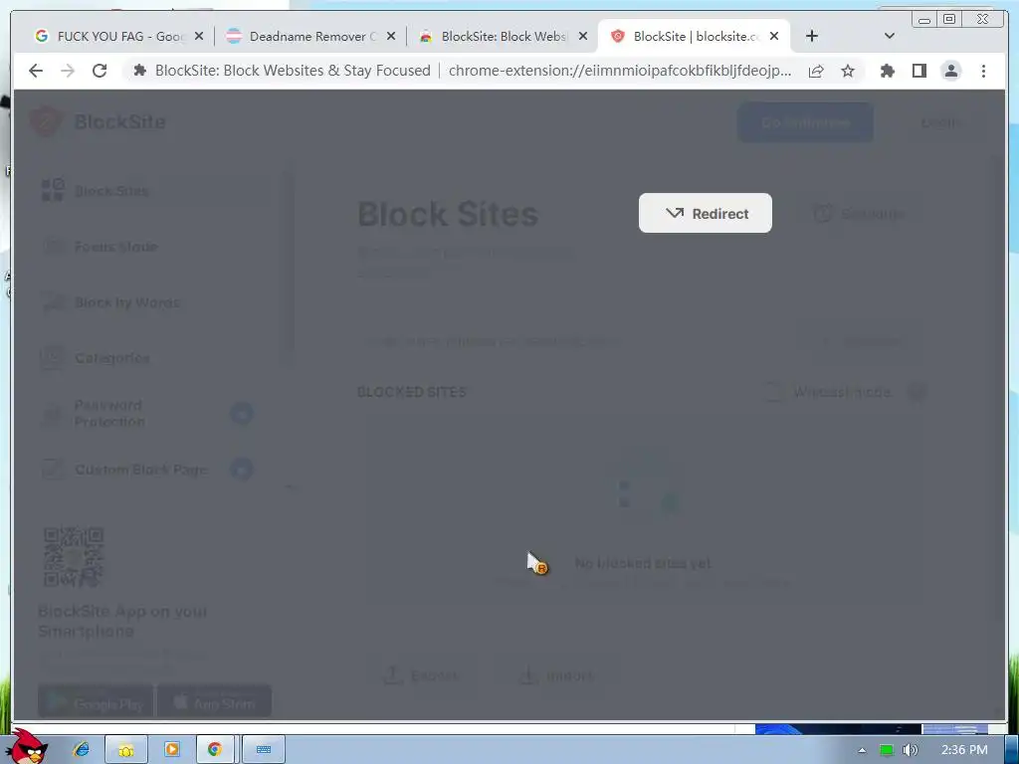Close the BlockSite | blocksite.co tab

[x=774, y=37]
